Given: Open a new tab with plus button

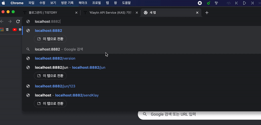Looking at the screenshot, I should pos(207,13).
